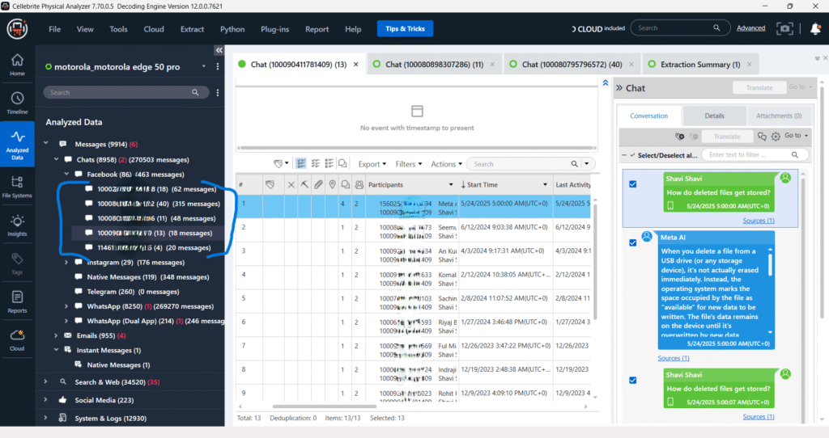Screen dimensions: 829x438
Task: Click the Advanced search link
Action: click(x=750, y=28)
